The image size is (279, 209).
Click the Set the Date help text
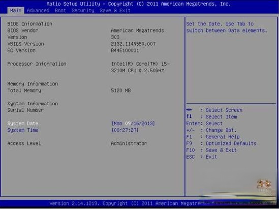click(227, 27)
